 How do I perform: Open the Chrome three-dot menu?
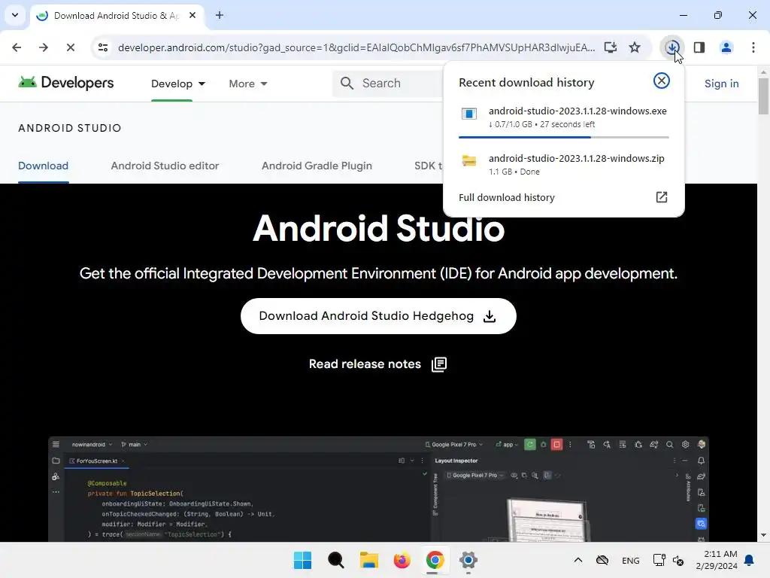(x=753, y=47)
